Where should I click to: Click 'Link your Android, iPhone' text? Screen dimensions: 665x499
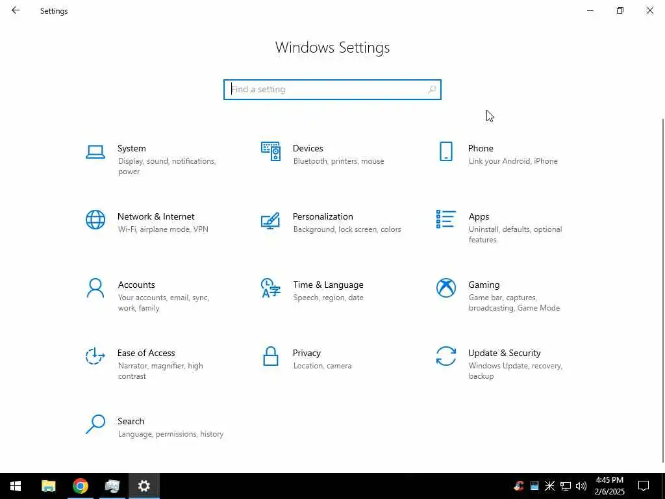coord(513,161)
